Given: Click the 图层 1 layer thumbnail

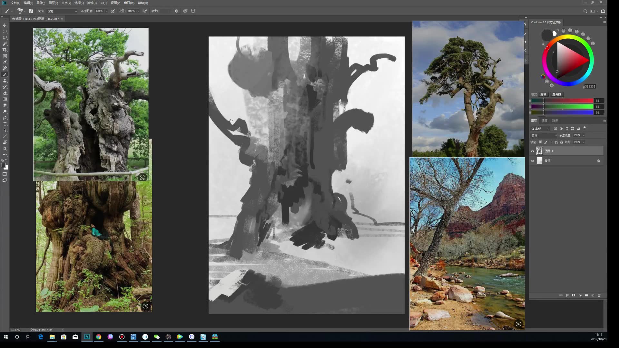Looking at the screenshot, I should coord(540,151).
